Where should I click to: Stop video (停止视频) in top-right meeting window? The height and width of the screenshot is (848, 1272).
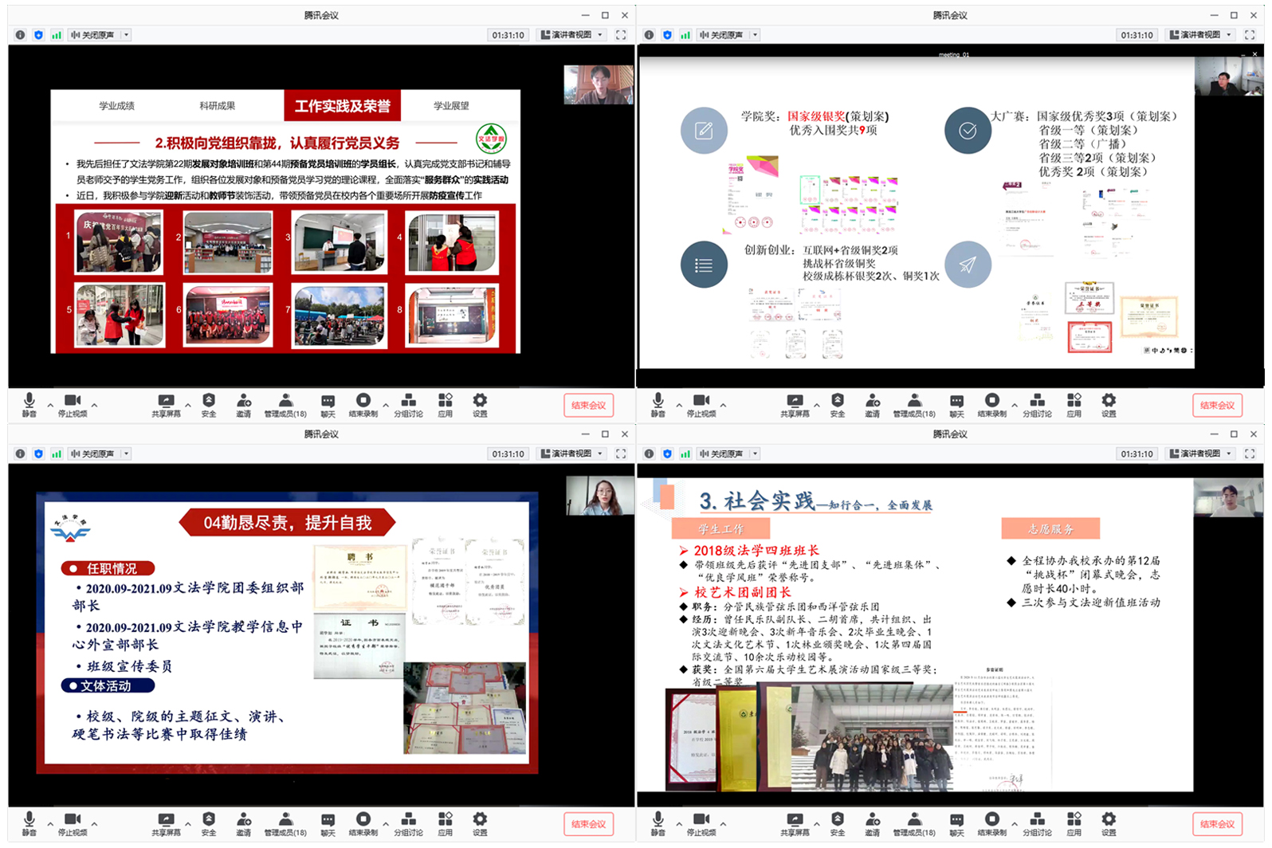[x=701, y=404]
